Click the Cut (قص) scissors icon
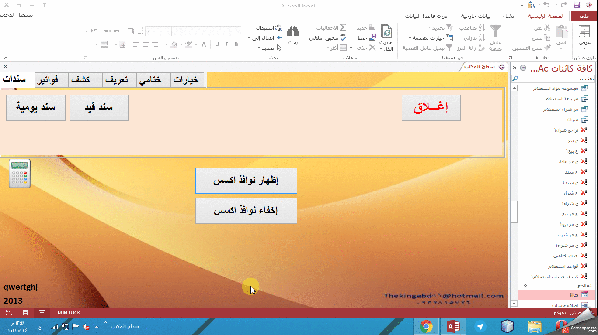The width and height of the screenshot is (598, 335). (x=547, y=28)
